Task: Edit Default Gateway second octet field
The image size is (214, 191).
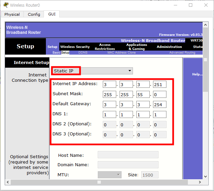Action: (x=126, y=105)
